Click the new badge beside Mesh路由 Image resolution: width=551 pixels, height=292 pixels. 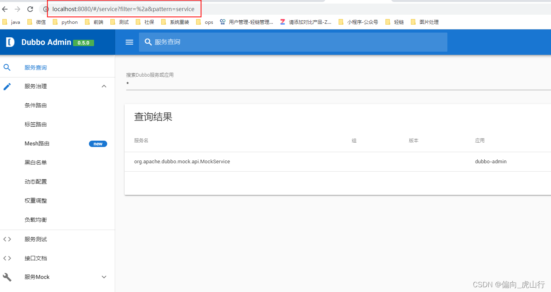pyautogui.click(x=98, y=144)
